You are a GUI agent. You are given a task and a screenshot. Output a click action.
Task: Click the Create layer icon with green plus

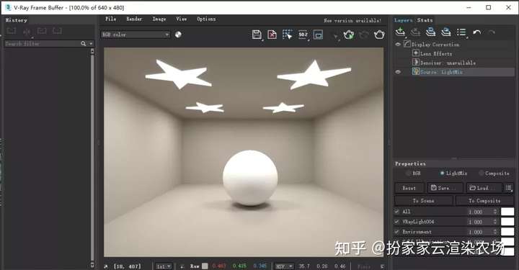point(400,32)
